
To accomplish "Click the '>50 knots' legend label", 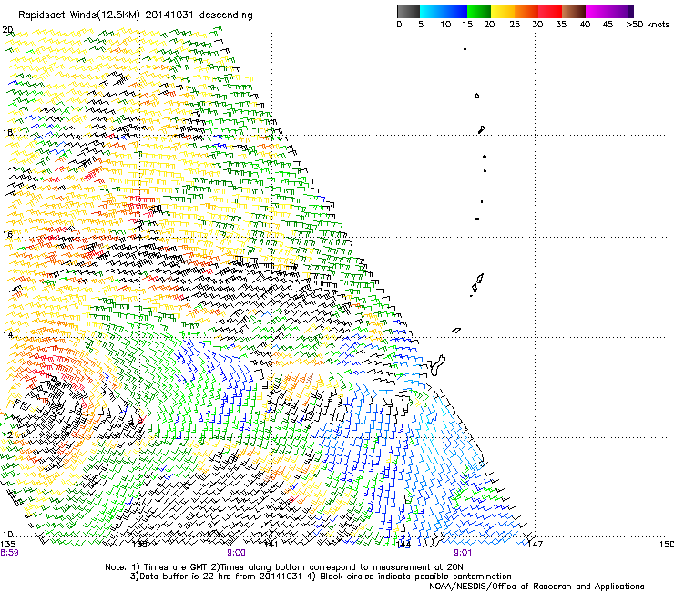I will click(648, 25).
